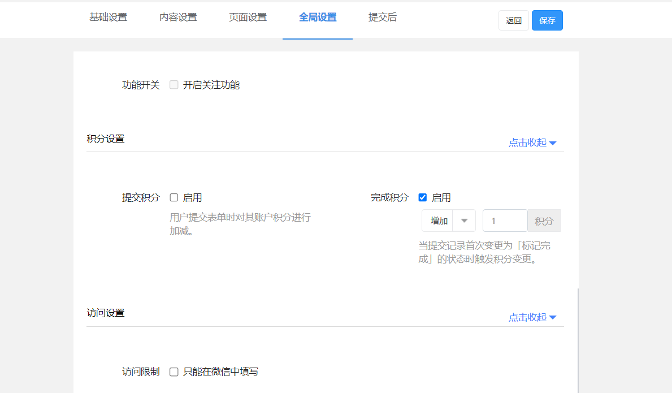
Task: Enable the 开启关注功能 checkbox
Action: click(174, 85)
